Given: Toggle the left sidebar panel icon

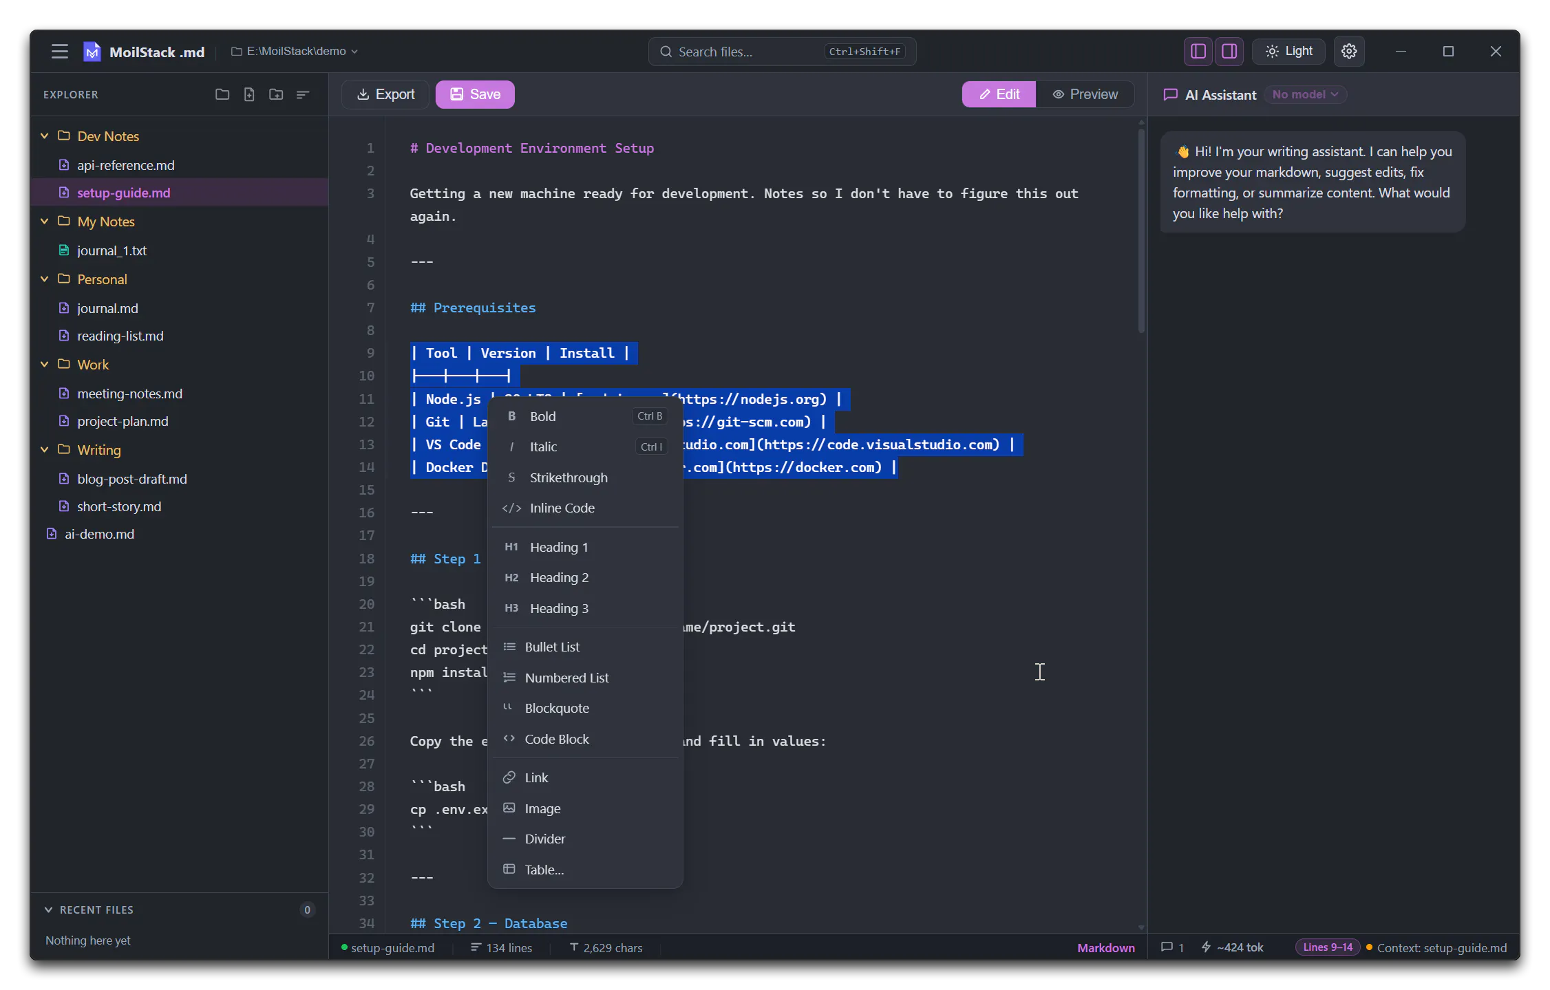Looking at the screenshot, I should [1198, 52].
